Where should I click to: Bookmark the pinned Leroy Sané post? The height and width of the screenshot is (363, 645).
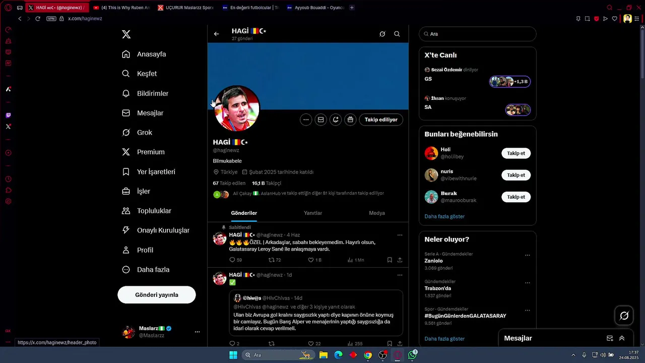390,260
